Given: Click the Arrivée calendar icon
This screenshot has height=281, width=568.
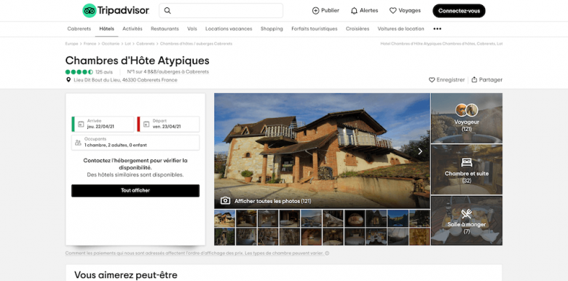Looking at the screenshot, I should [81, 124].
